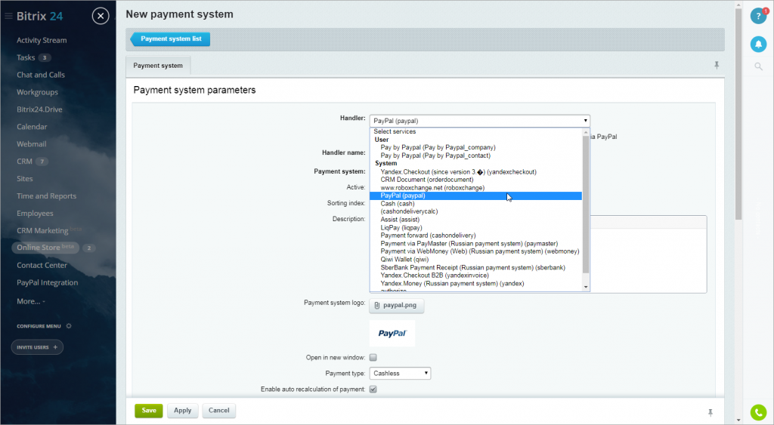Open help via the question mark icon
Image resolution: width=774 pixels, height=425 pixels.
(758, 17)
